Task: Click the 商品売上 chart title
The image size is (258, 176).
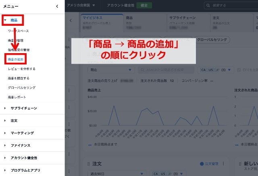Action: pyautogui.click(x=94, y=90)
